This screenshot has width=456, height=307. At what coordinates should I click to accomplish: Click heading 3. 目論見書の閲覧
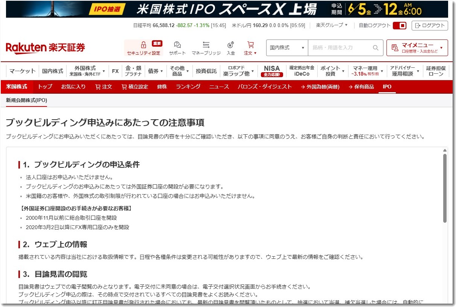[x=55, y=274]
